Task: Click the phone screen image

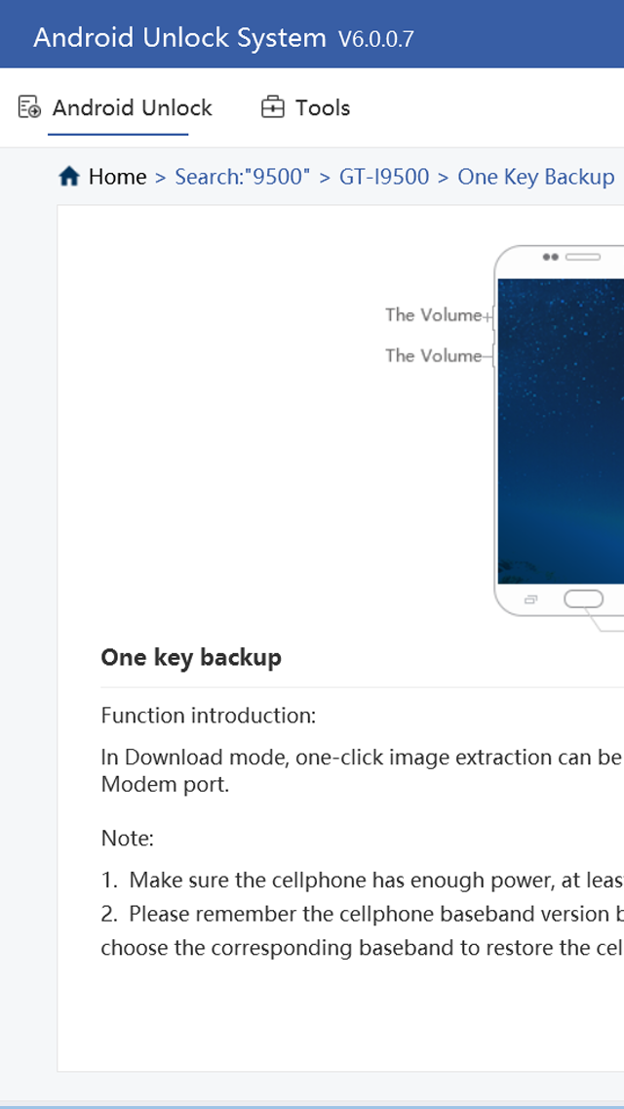Action: tap(561, 430)
